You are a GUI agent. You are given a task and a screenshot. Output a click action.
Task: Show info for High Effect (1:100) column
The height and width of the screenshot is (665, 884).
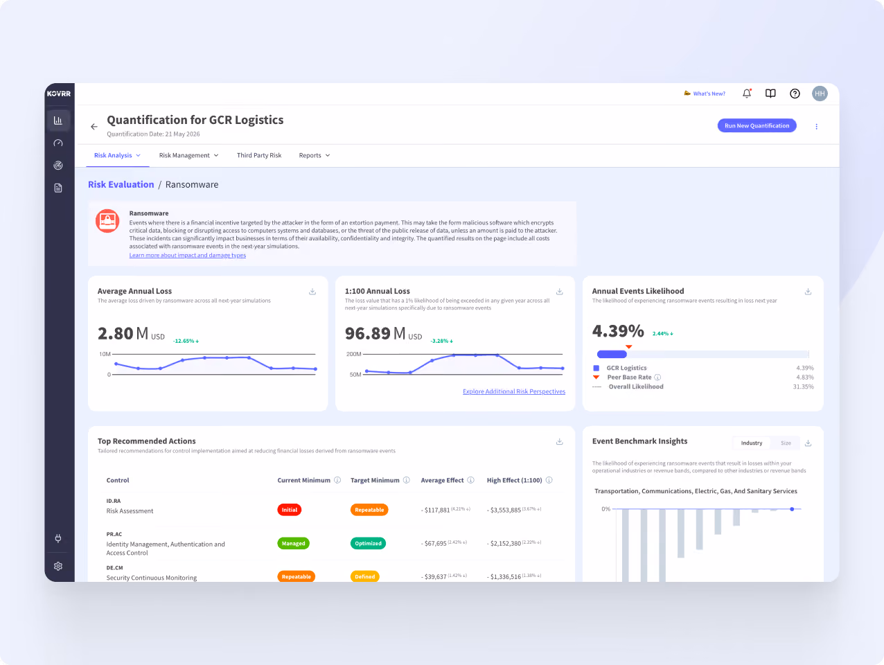click(549, 480)
